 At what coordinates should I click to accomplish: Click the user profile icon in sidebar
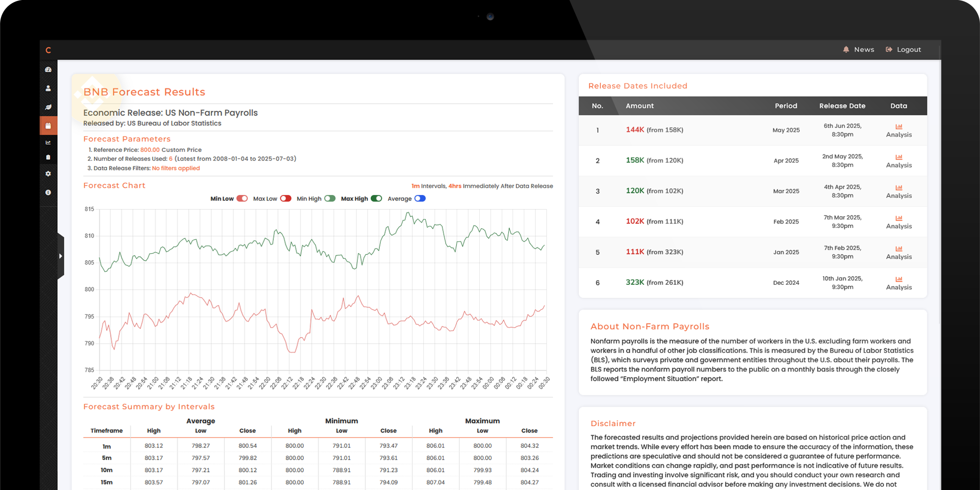[48, 88]
